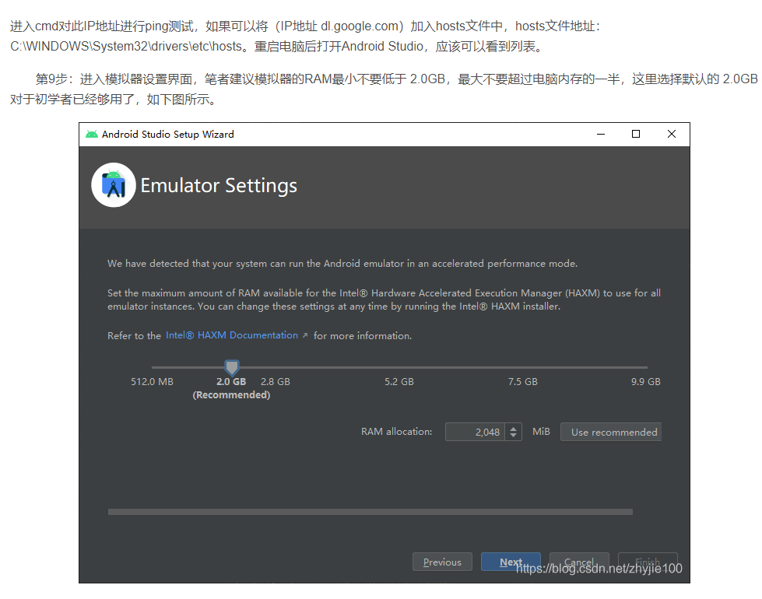Open the Intel HAXM Documentation link
This screenshot has height=599, width=762.
[232, 335]
